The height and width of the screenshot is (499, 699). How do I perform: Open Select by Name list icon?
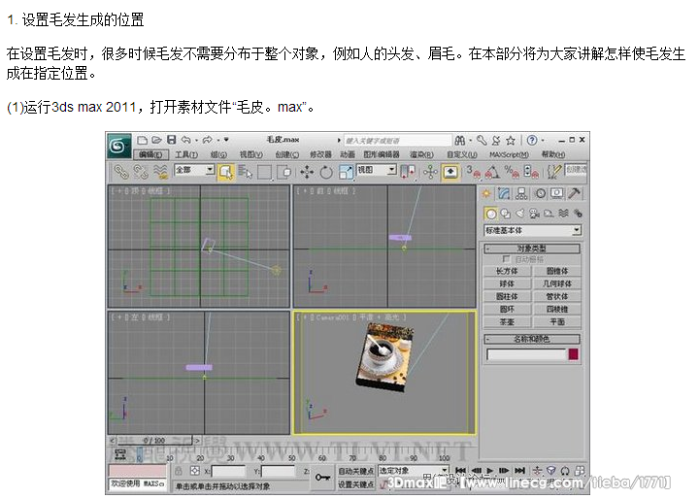tap(245, 172)
